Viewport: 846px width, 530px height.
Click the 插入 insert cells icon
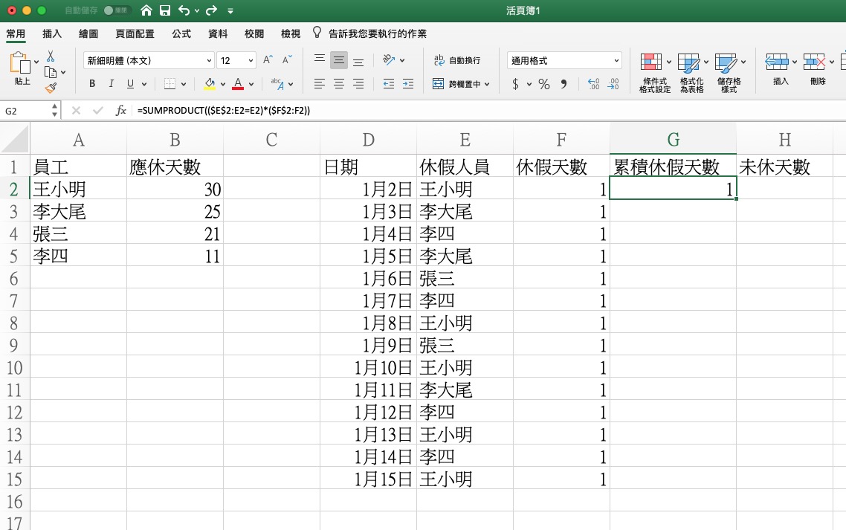point(777,62)
